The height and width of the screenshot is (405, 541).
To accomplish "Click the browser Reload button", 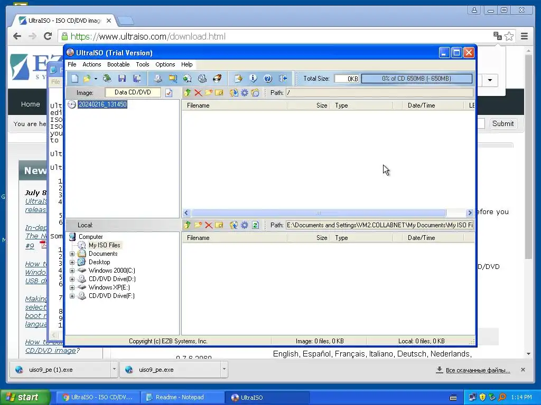I will click(48, 36).
